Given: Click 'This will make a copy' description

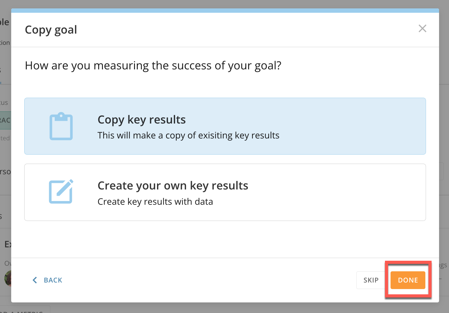Looking at the screenshot, I should (188, 135).
